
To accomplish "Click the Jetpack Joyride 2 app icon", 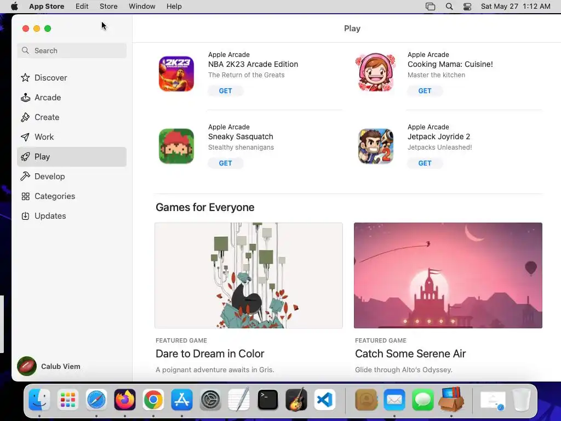I will point(376,146).
